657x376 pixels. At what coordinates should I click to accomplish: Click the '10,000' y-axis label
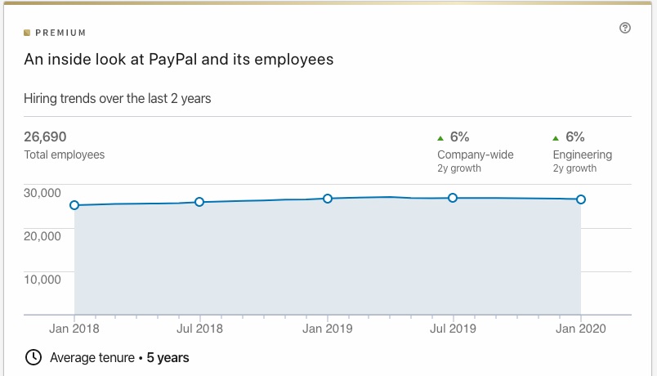click(x=42, y=280)
